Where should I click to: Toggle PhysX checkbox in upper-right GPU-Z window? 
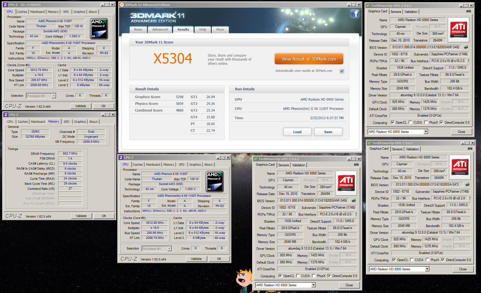click(426, 123)
